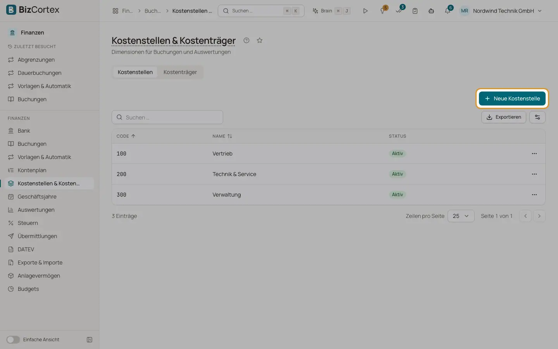Viewport: 558px width, 349px height.
Task: Open the checkmark tasks icon with badge 3
Action: pyautogui.click(x=399, y=10)
